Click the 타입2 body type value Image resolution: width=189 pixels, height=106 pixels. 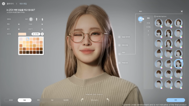point(30,24)
